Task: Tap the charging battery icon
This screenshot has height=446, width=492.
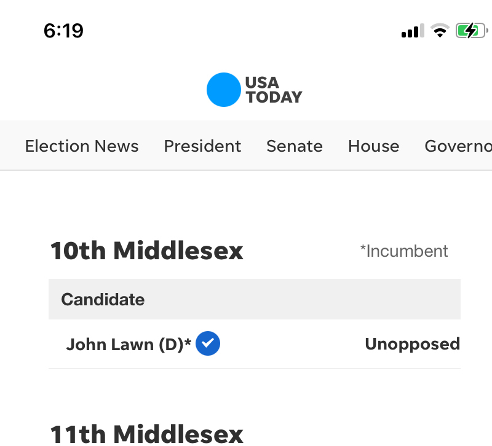Action: [470, 31]
